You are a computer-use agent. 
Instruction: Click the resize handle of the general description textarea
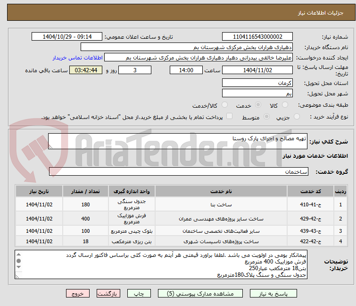50,147
